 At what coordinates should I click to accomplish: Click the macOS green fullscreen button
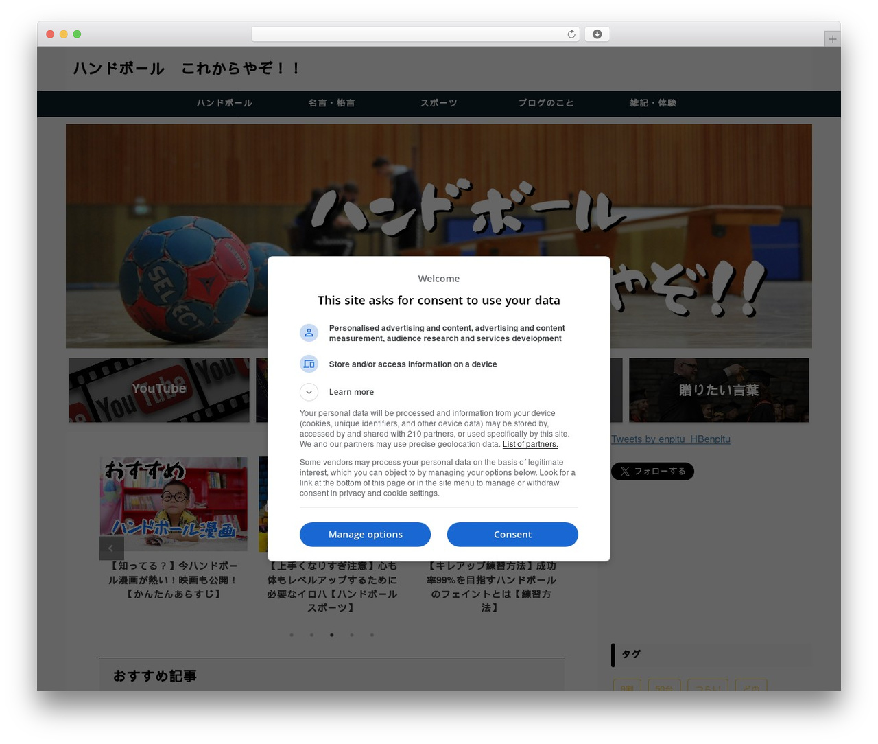[x=77, y=34]
